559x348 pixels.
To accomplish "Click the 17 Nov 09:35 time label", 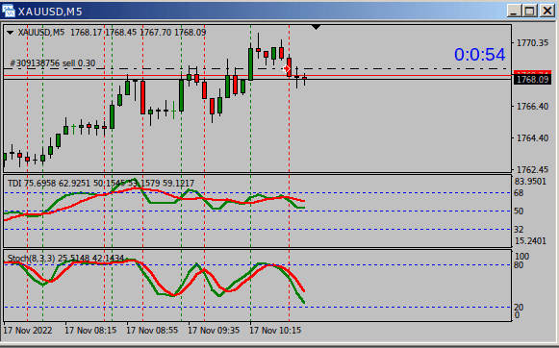I will [214, 330].
